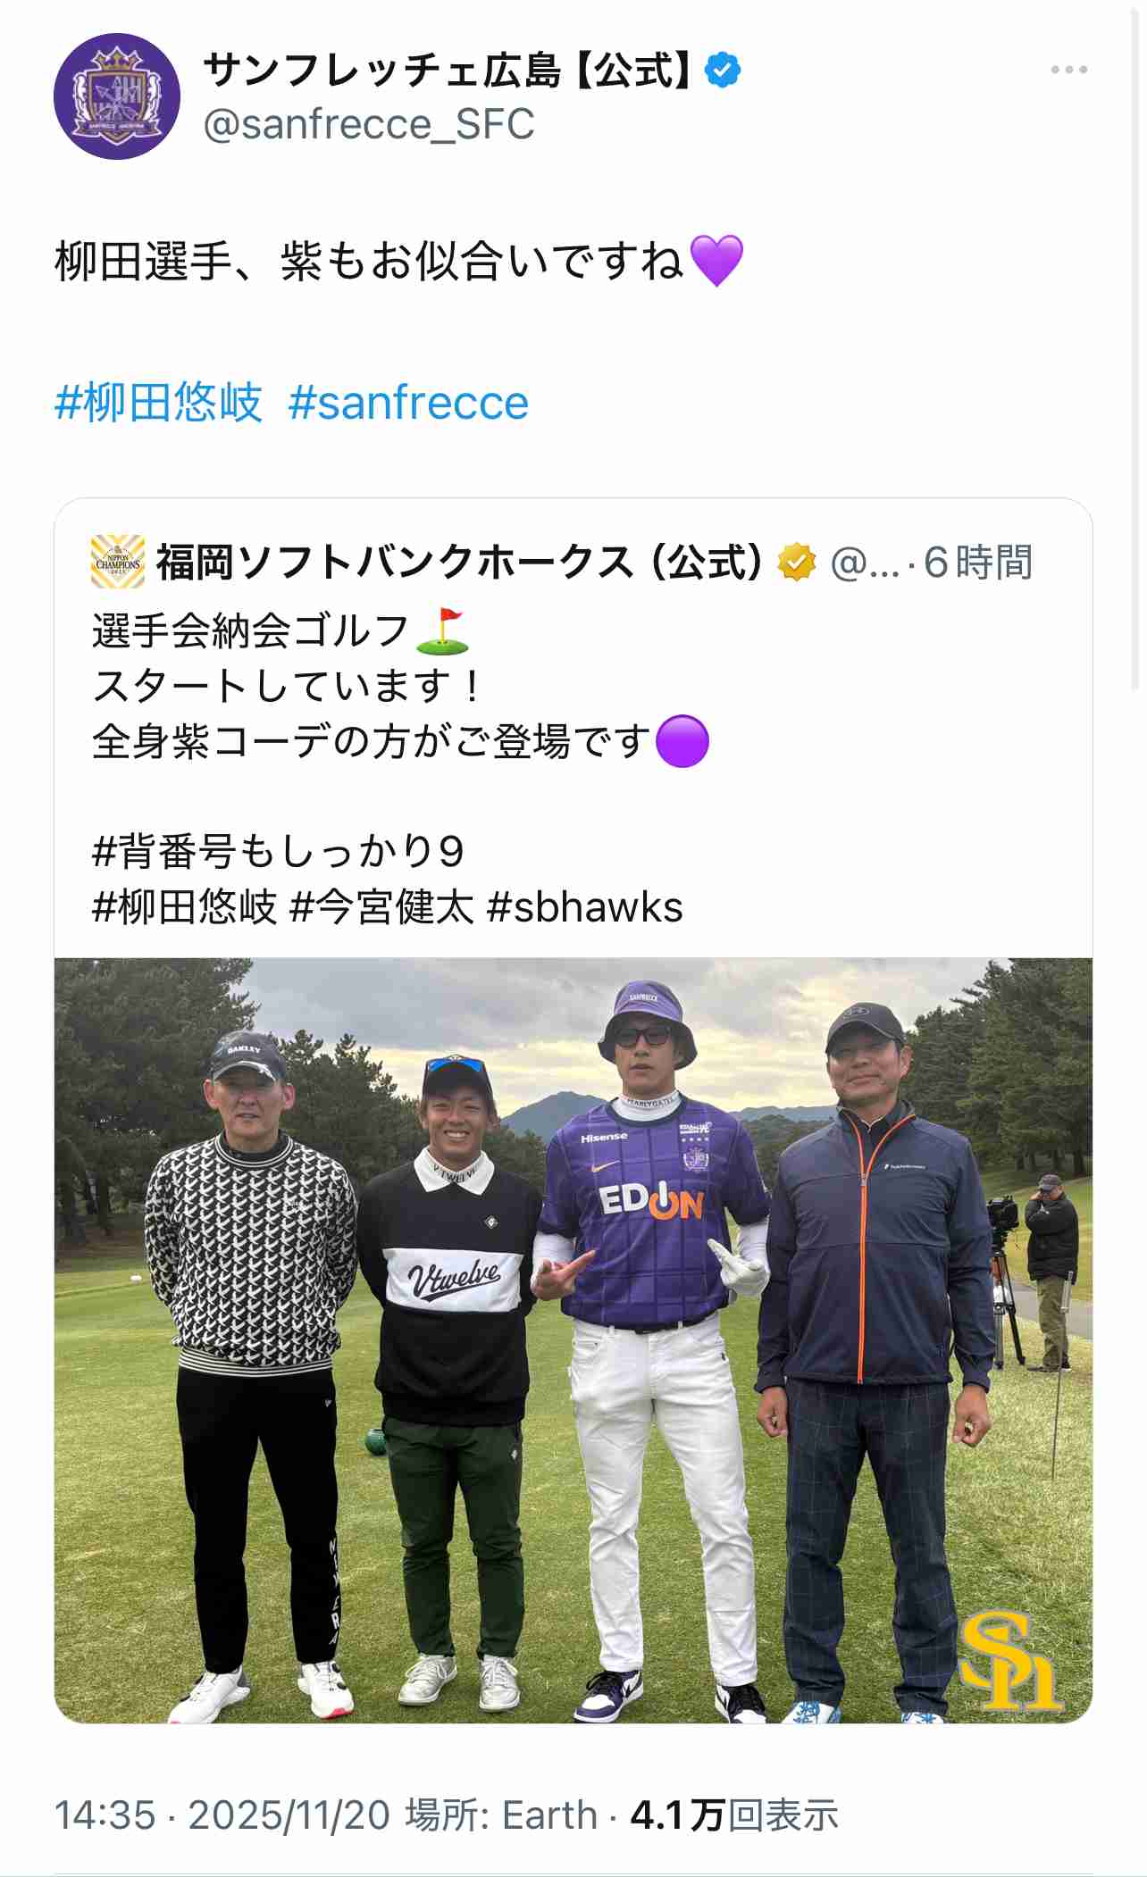Open Sanfrecce Hiroshima profile avatar

116,96
